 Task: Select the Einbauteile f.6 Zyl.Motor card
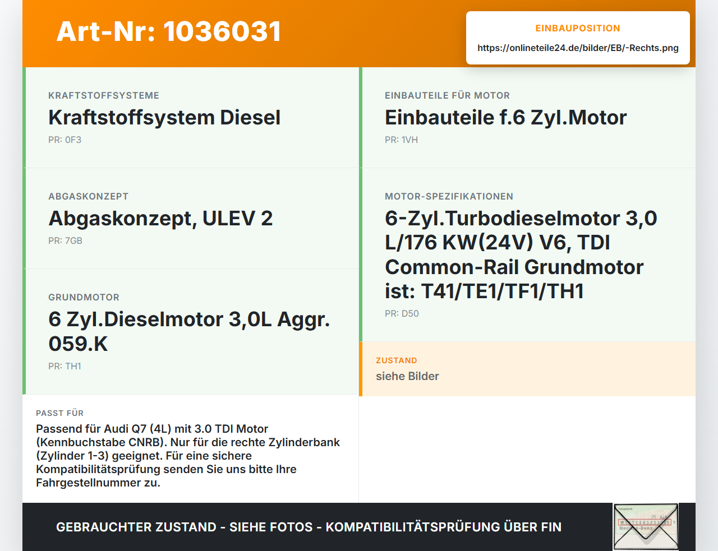point(527,118)
